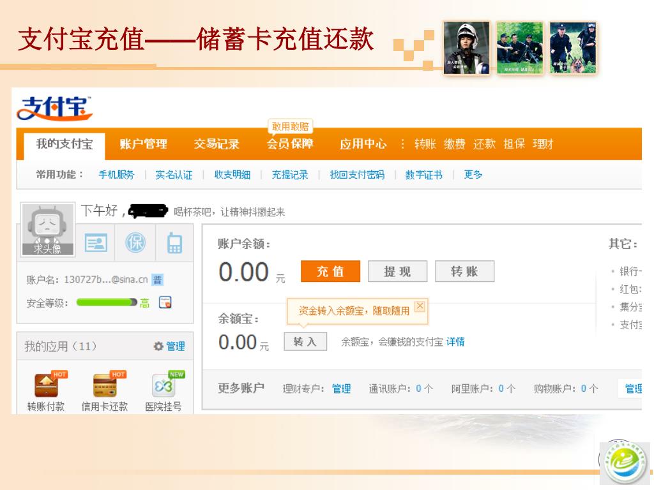Click 管理 link for 我的应用
Screen dimensions: 654x490
tap(176, 346)
